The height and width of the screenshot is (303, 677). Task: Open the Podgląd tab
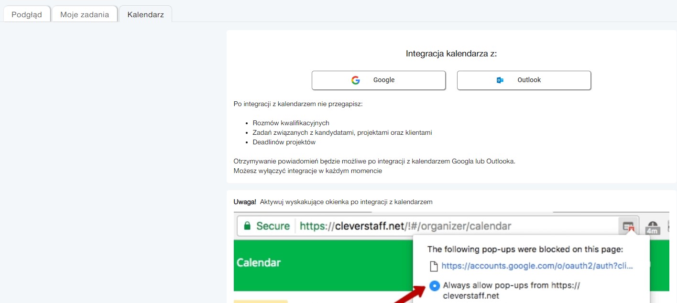tap(27, 14)
